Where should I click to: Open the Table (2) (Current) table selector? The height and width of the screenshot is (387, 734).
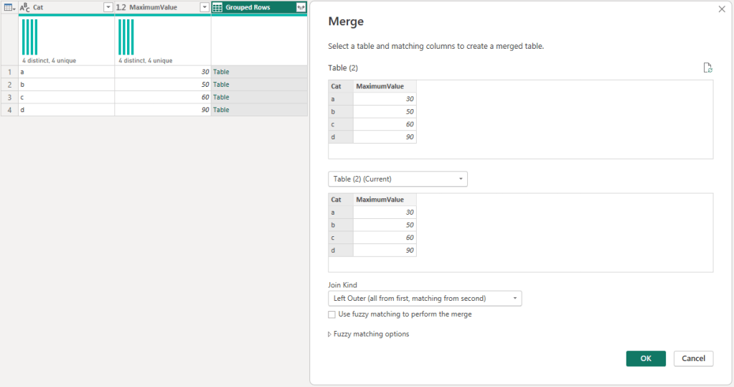[397, 179]
